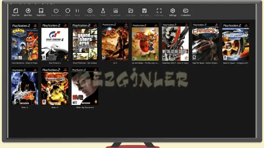The image size is (264, 148).
Task: Select the Tekken 4 cover art
Action: click(x=25, y=86)
